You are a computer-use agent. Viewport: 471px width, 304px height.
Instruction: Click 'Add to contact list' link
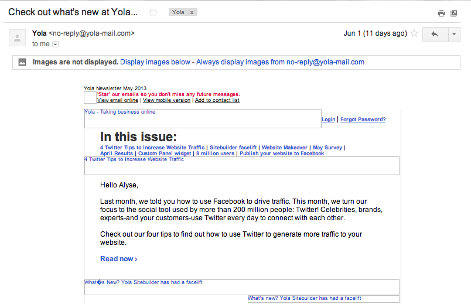[217, 100]
